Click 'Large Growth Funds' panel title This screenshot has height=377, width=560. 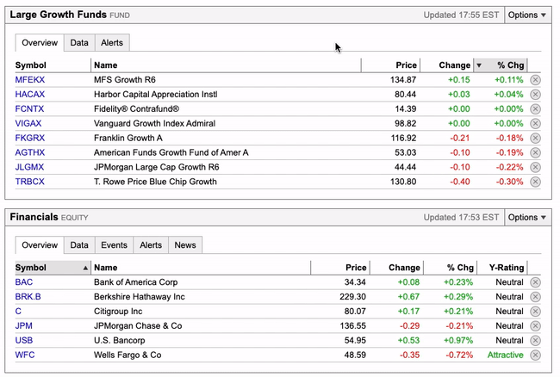point(59,15)
